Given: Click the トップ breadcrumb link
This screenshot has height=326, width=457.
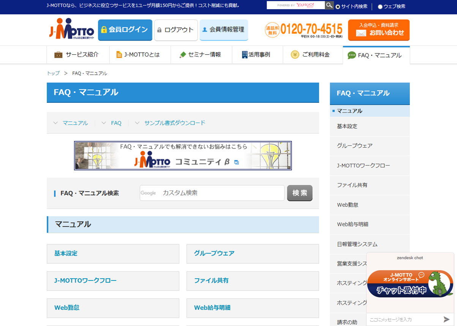Looking at the screenshot, I should (x=53, y=73).
